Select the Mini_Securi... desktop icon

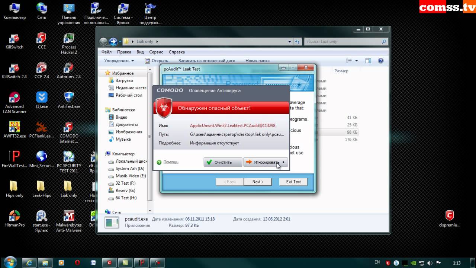(x=41, y=160)
